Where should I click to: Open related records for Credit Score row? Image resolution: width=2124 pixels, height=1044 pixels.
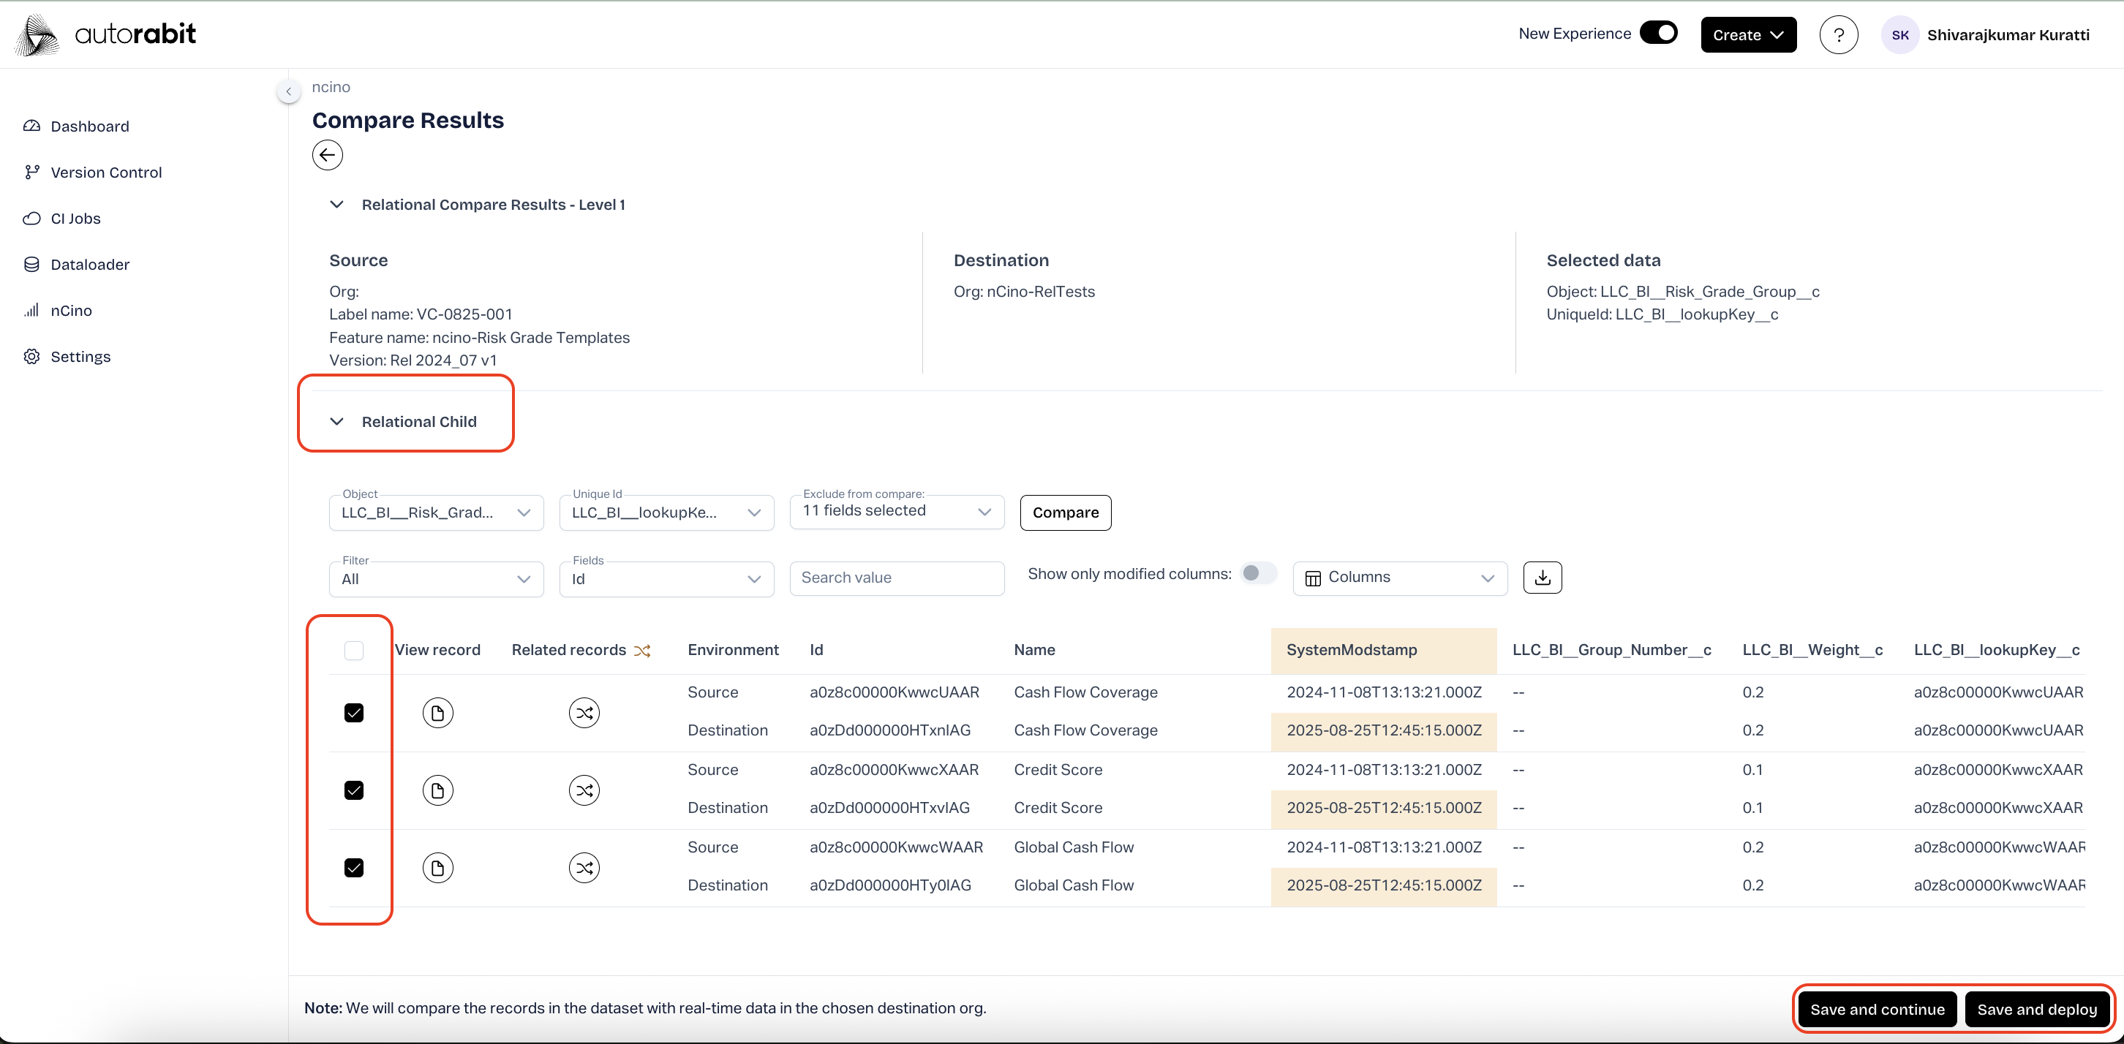point(584,790)
